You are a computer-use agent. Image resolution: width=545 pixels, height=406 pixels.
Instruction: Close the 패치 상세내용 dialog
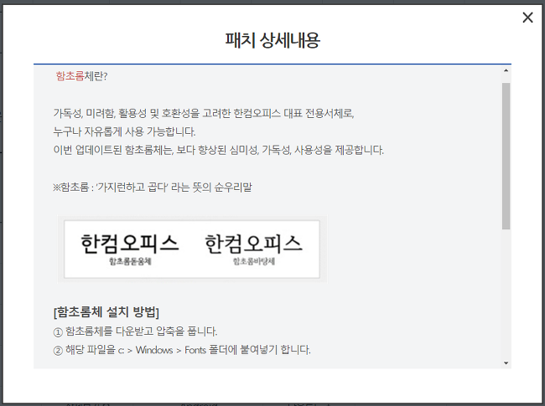tap(527, 17)
